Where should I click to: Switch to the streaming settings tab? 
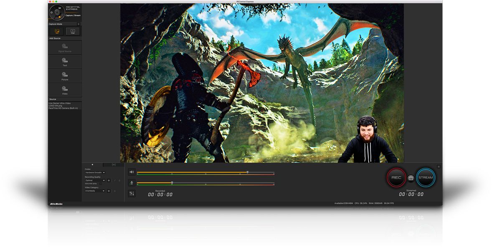click(114, 165)
